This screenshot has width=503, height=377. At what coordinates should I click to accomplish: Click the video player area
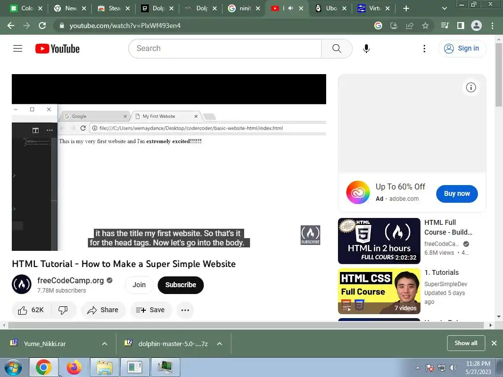pyautogui.click(x=169, y=162)
